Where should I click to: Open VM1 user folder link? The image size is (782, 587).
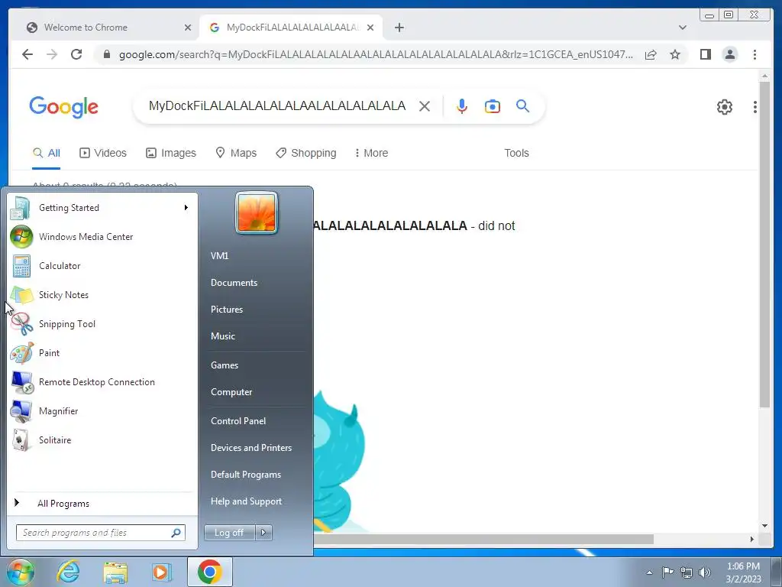coord(219,255)
